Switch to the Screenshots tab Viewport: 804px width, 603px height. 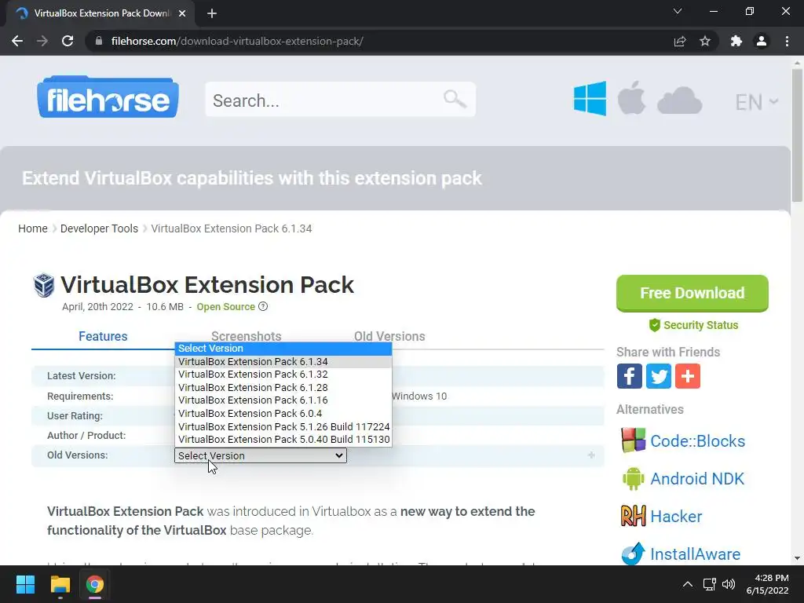pyautogui.click(x=246, y=336)
